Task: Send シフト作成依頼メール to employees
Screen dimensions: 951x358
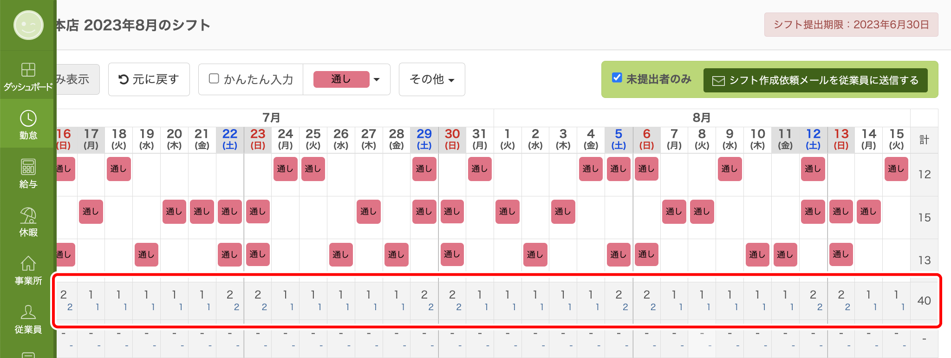Action: tap(815, 80)
